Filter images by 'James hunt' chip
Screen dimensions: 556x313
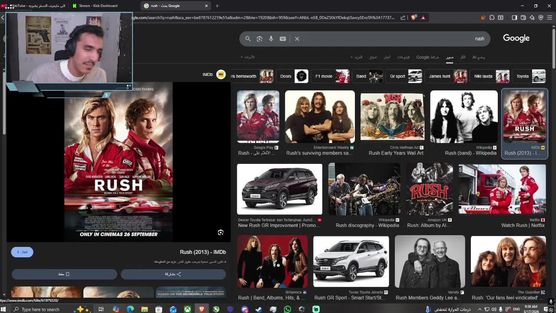[x=446, y=76]
